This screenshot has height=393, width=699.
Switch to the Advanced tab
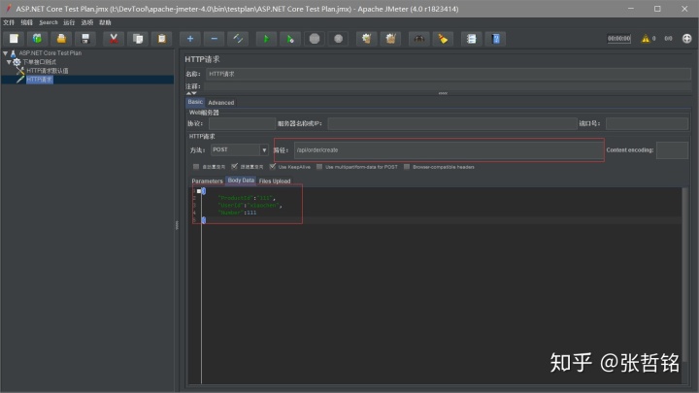(220, 103)
